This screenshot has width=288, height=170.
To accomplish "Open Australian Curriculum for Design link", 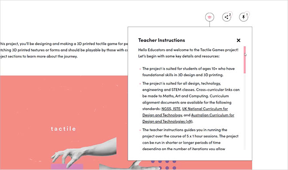I will [188, 118].
